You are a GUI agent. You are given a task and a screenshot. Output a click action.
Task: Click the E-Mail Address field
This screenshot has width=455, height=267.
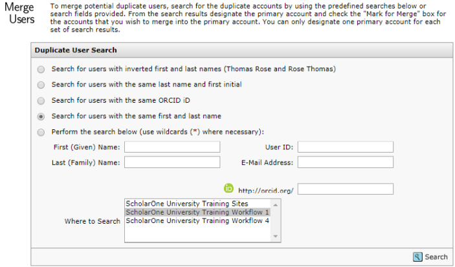click(x=346, y=162)
